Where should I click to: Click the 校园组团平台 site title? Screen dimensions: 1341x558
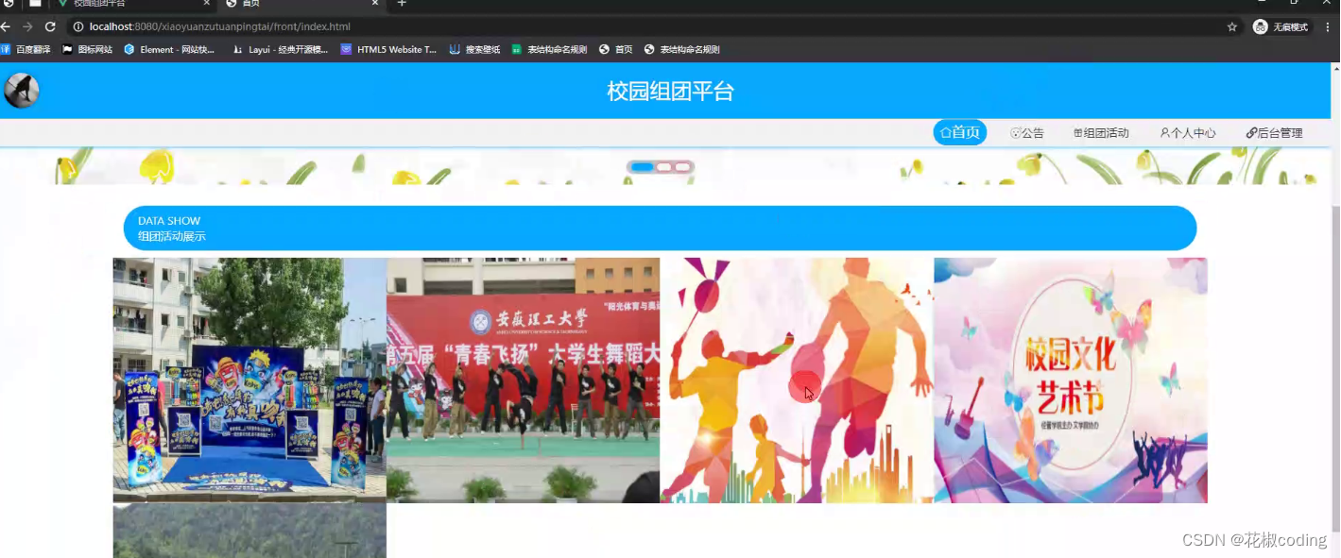pyautogui.click(x=670, y=92)
